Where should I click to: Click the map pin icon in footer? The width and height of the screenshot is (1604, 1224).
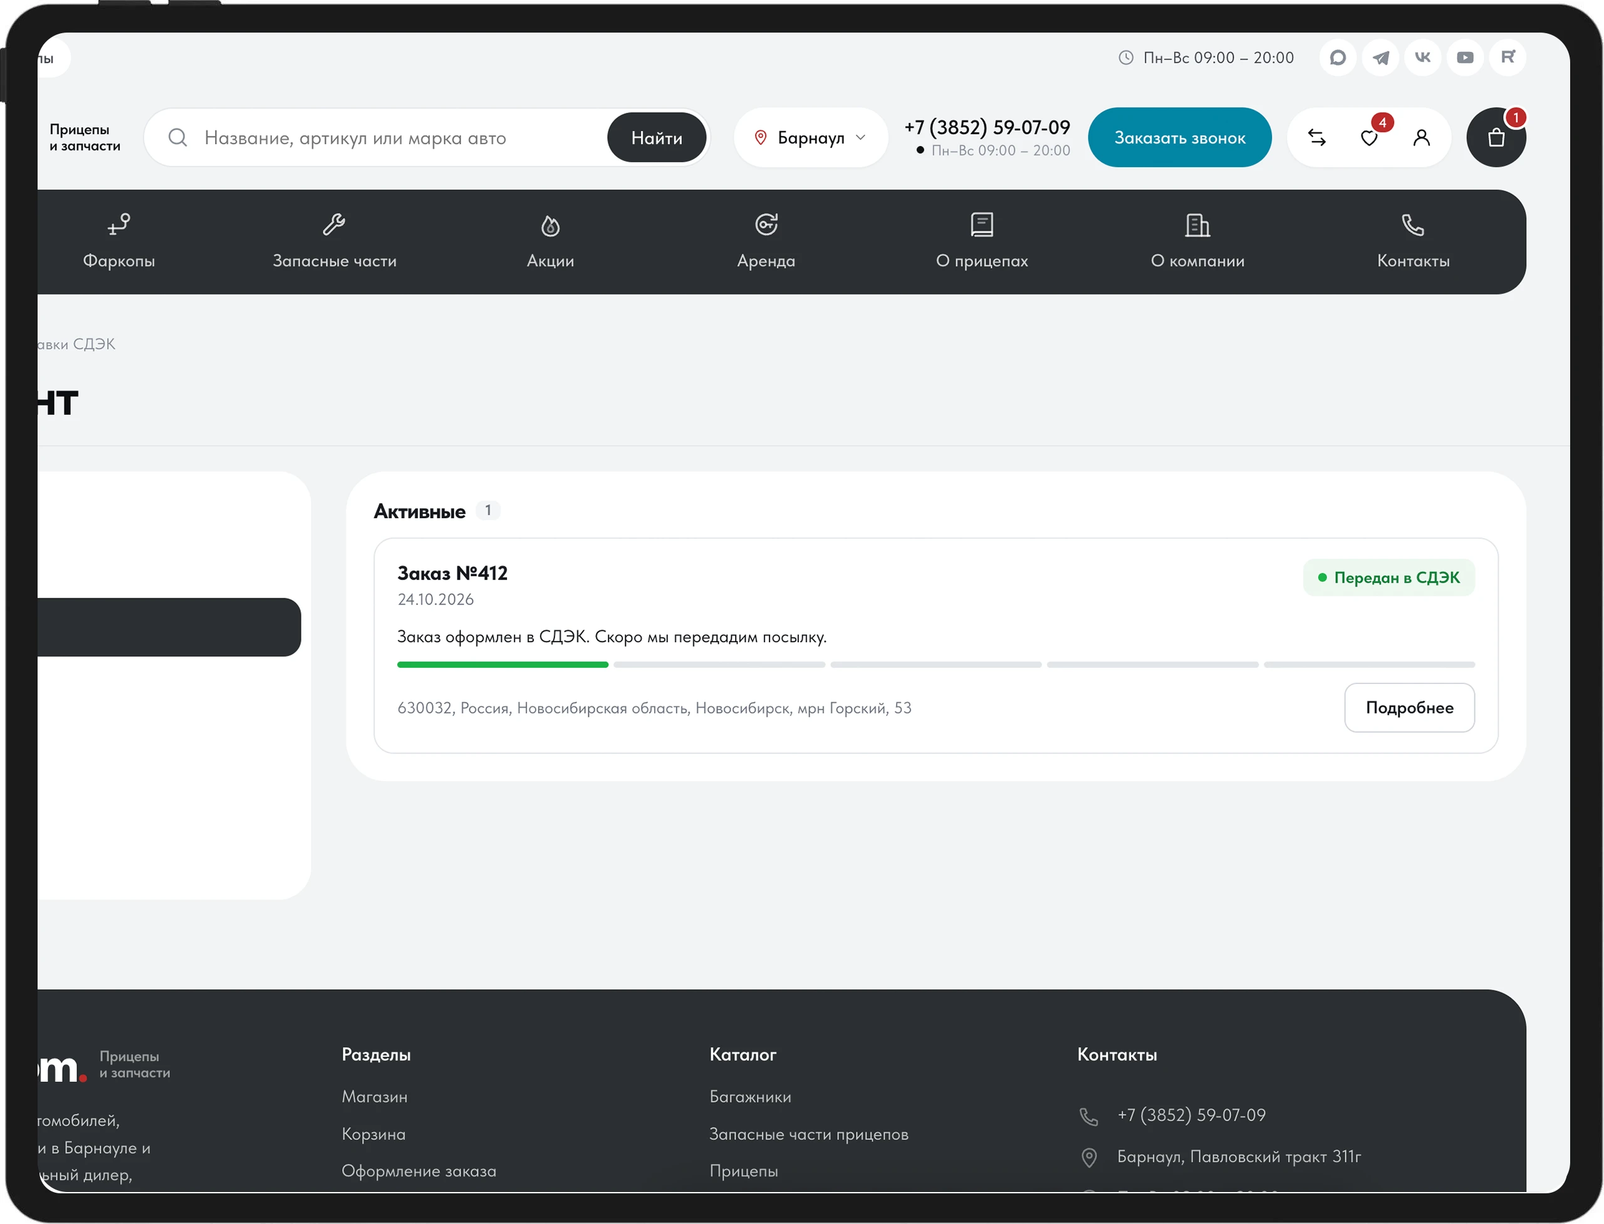[x=1089, y=1157]
